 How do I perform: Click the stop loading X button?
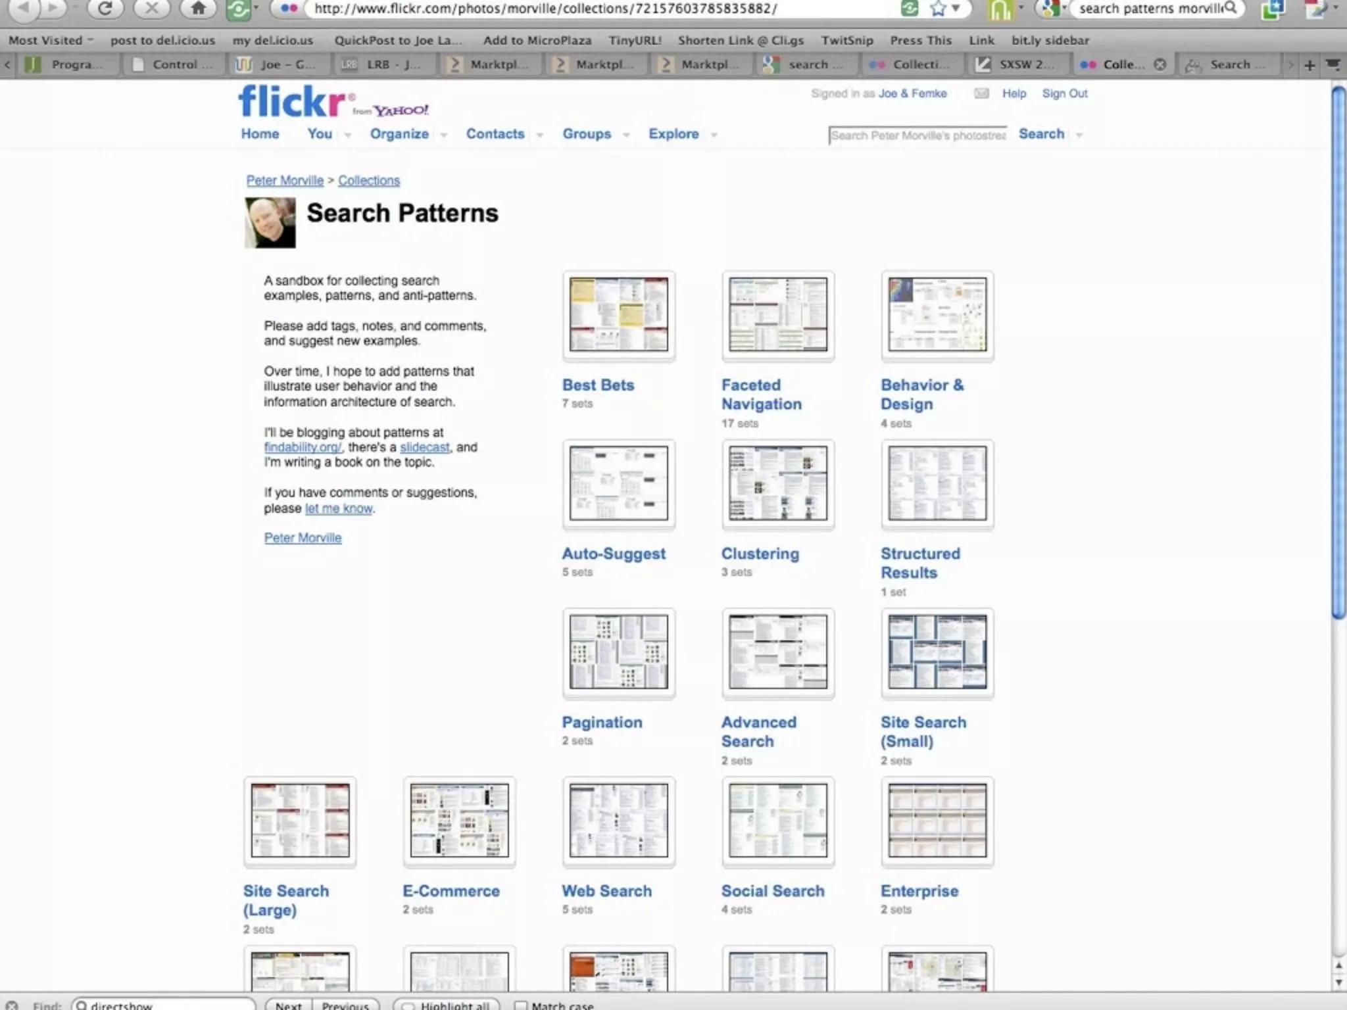click(x=152, y=9)
